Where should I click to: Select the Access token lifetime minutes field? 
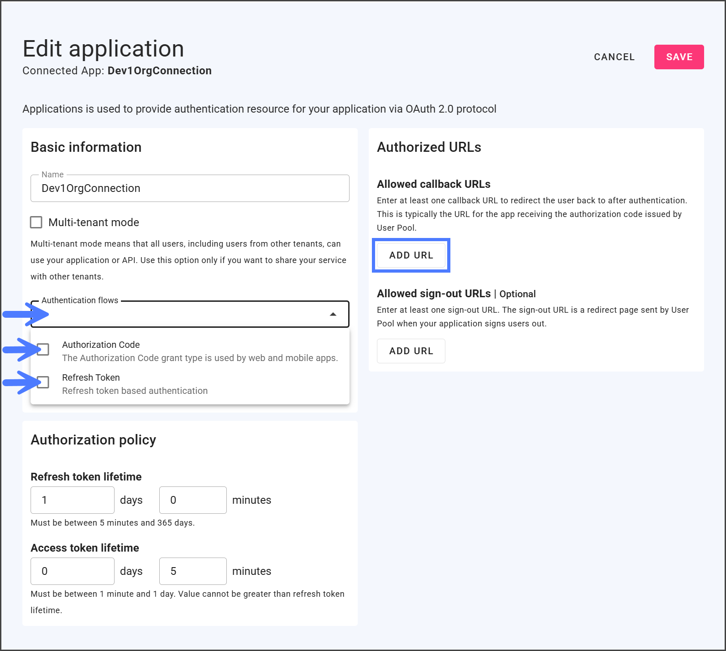[193, 571]
